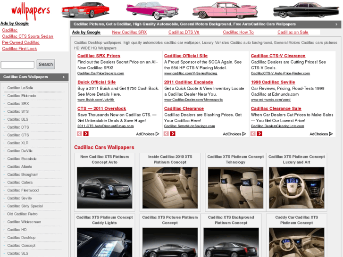
Task: Select Cadillac XLR in sidebar menu
Action: tap(18, 143)
